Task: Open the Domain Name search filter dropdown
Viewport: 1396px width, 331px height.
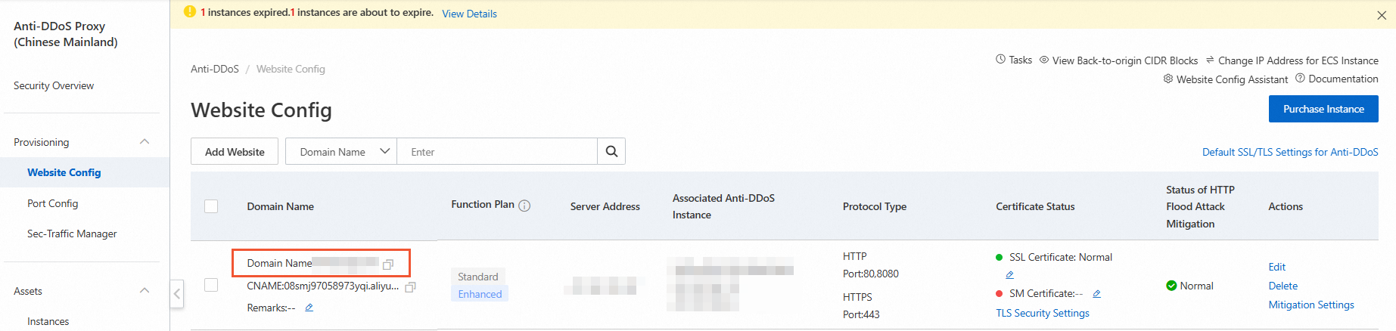Action: [341, 151]
